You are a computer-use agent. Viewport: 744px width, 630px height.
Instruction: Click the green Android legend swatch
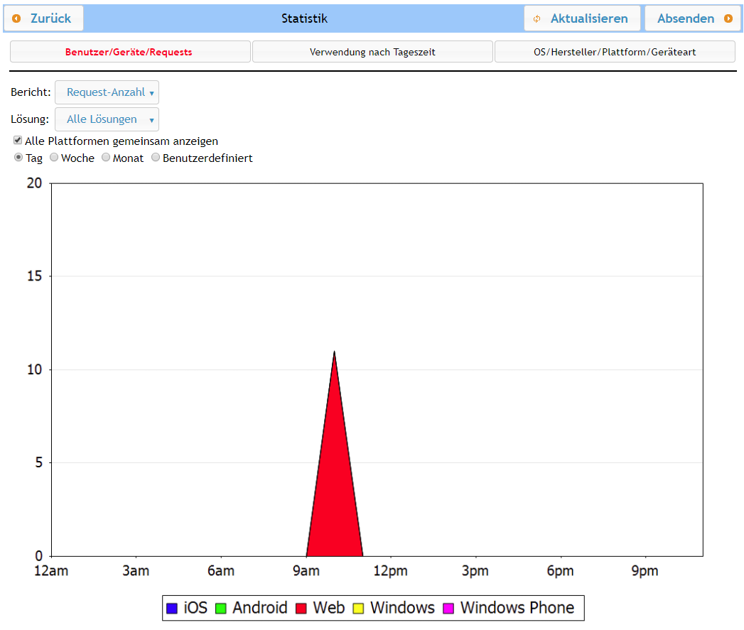coord(220,608)
